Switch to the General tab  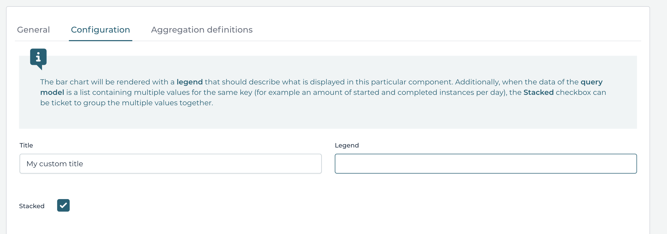(x=33, y=30)
